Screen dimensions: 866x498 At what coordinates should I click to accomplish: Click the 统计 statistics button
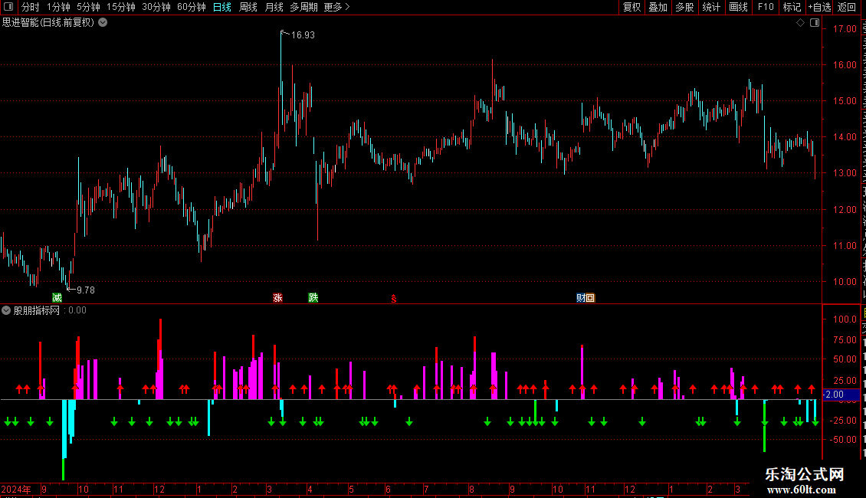[x=711, y=7]
